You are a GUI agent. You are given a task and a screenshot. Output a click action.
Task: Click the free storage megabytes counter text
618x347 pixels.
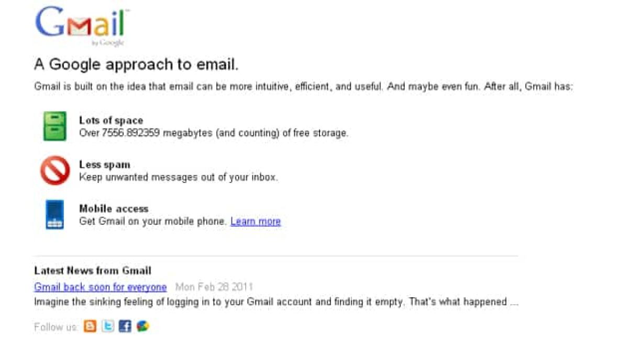pos(214,133)
